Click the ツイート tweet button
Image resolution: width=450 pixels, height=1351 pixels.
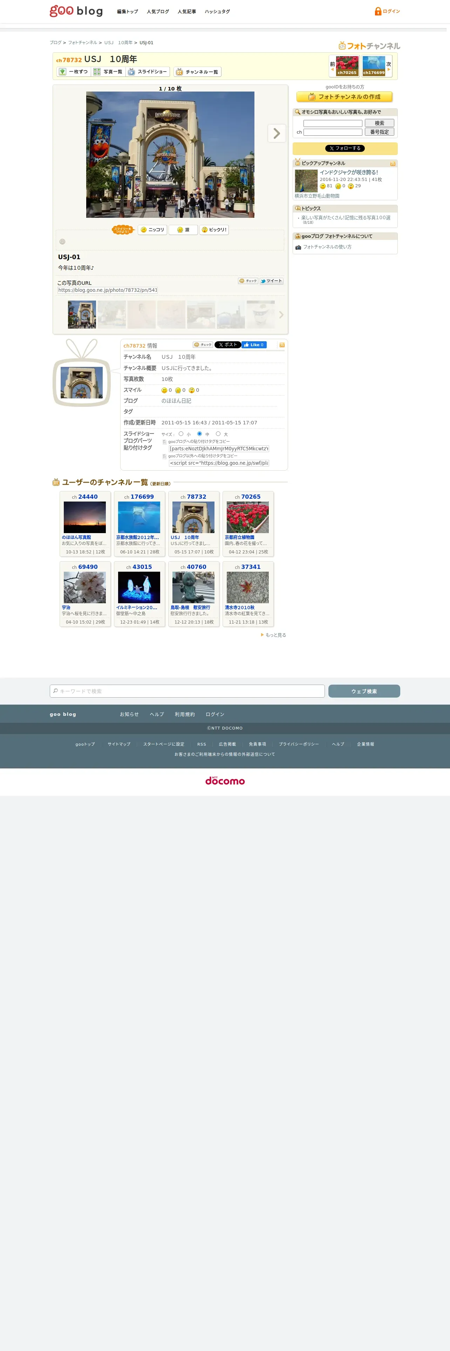[271, 281]
